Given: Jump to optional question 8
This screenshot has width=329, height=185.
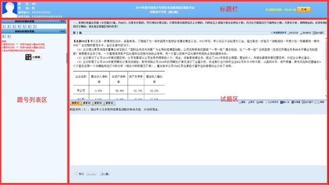Looking at the screenshot, I should pyautogui.click(x=4, y=36).
